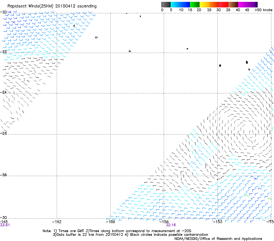Click the Rapidscat Winds(25KM) 20150412 ascending title
Image resolution: width=274 pixels, height=241 pixels.
click(x=52, y=6)
